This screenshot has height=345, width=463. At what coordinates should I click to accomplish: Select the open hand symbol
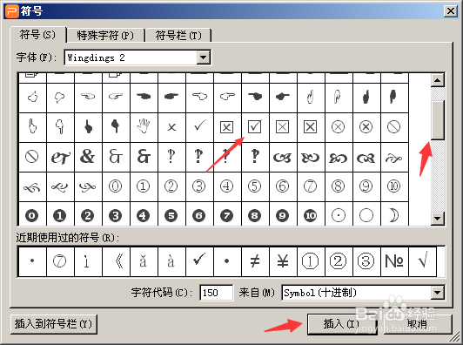click(x=144, y=127)
